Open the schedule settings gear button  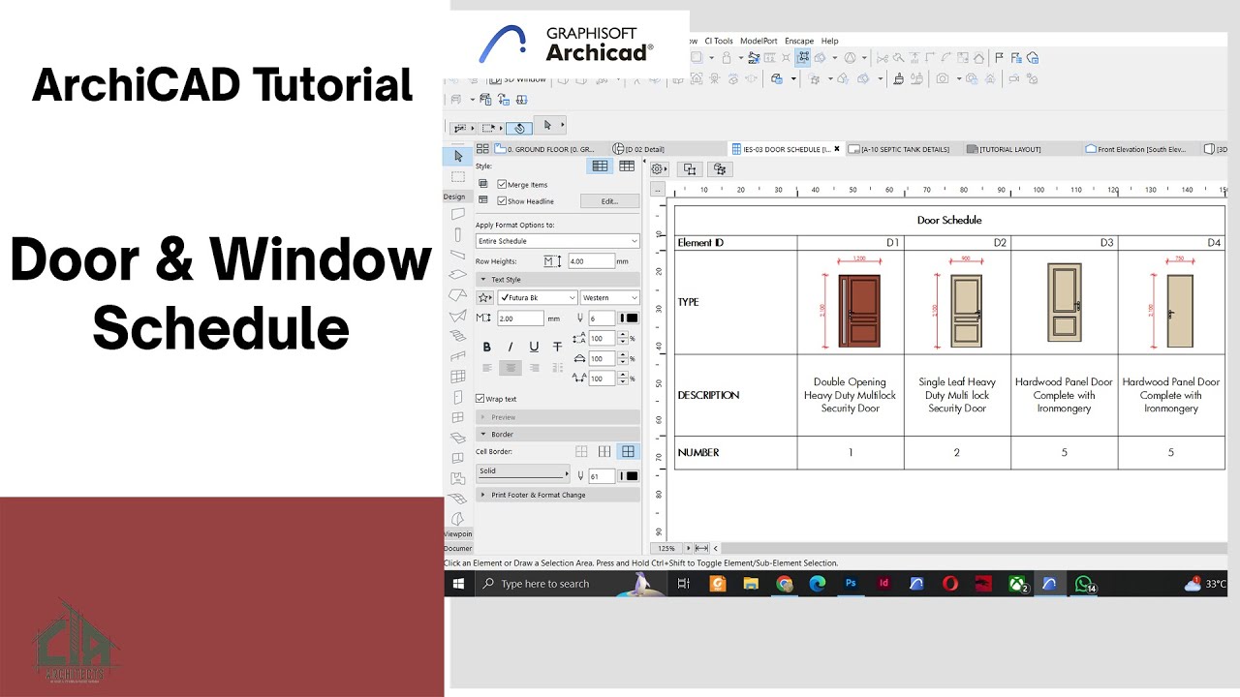[x=659, y=168]
